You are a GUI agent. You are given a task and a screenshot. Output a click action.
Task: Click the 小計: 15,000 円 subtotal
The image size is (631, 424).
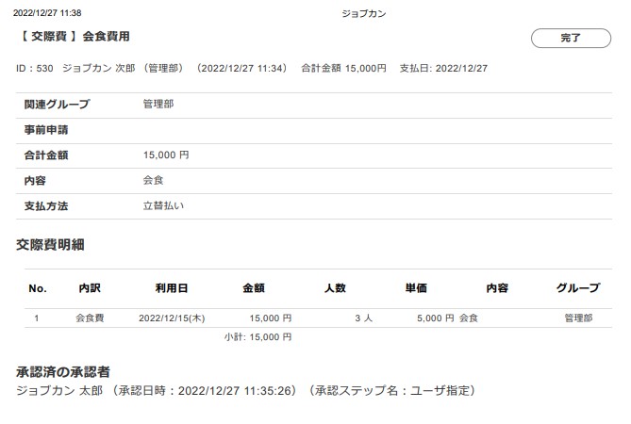(x=257, y=336)
